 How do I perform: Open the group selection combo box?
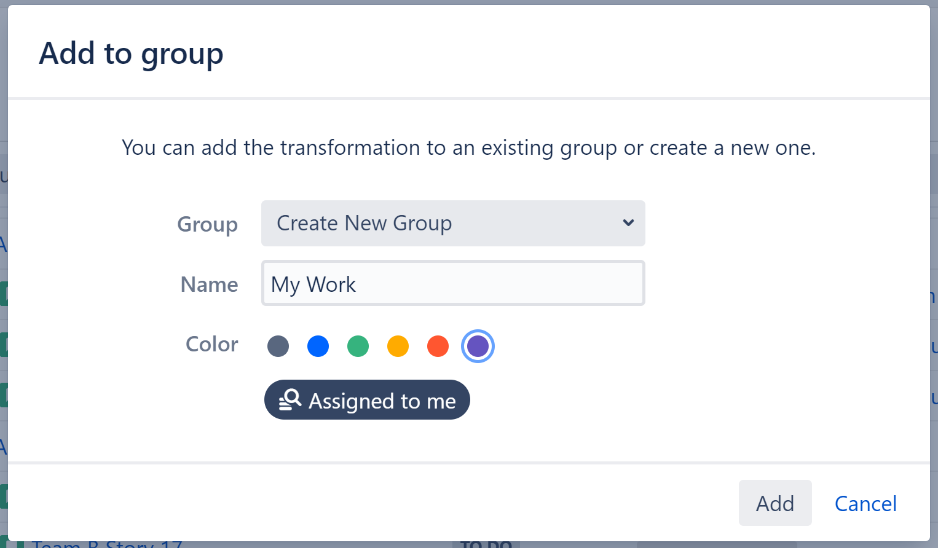(x=453, y=223)
